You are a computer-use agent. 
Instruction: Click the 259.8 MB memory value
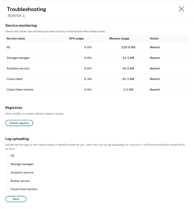pos(128,47)
